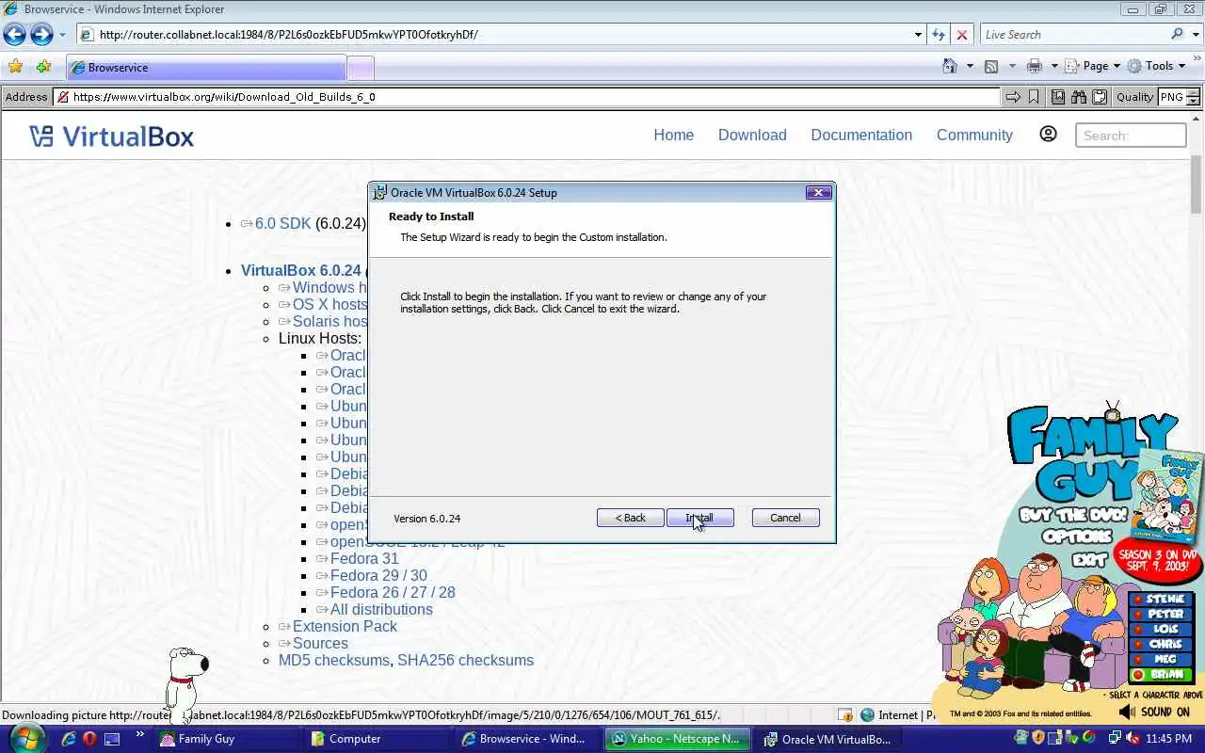This screenshot has height=753, width=1205.
Task: Open the Fedora 29 / 30 link
Action: 378,575
